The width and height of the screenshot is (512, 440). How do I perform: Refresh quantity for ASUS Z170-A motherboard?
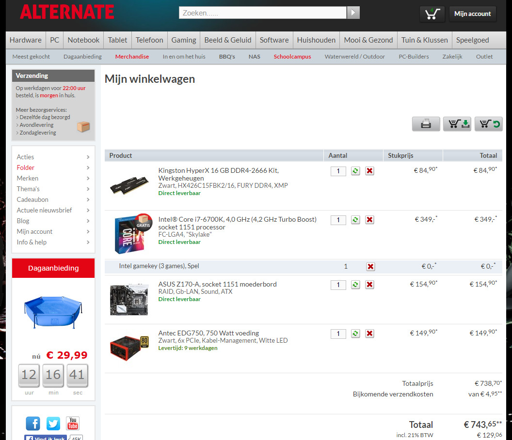point(355,285)
